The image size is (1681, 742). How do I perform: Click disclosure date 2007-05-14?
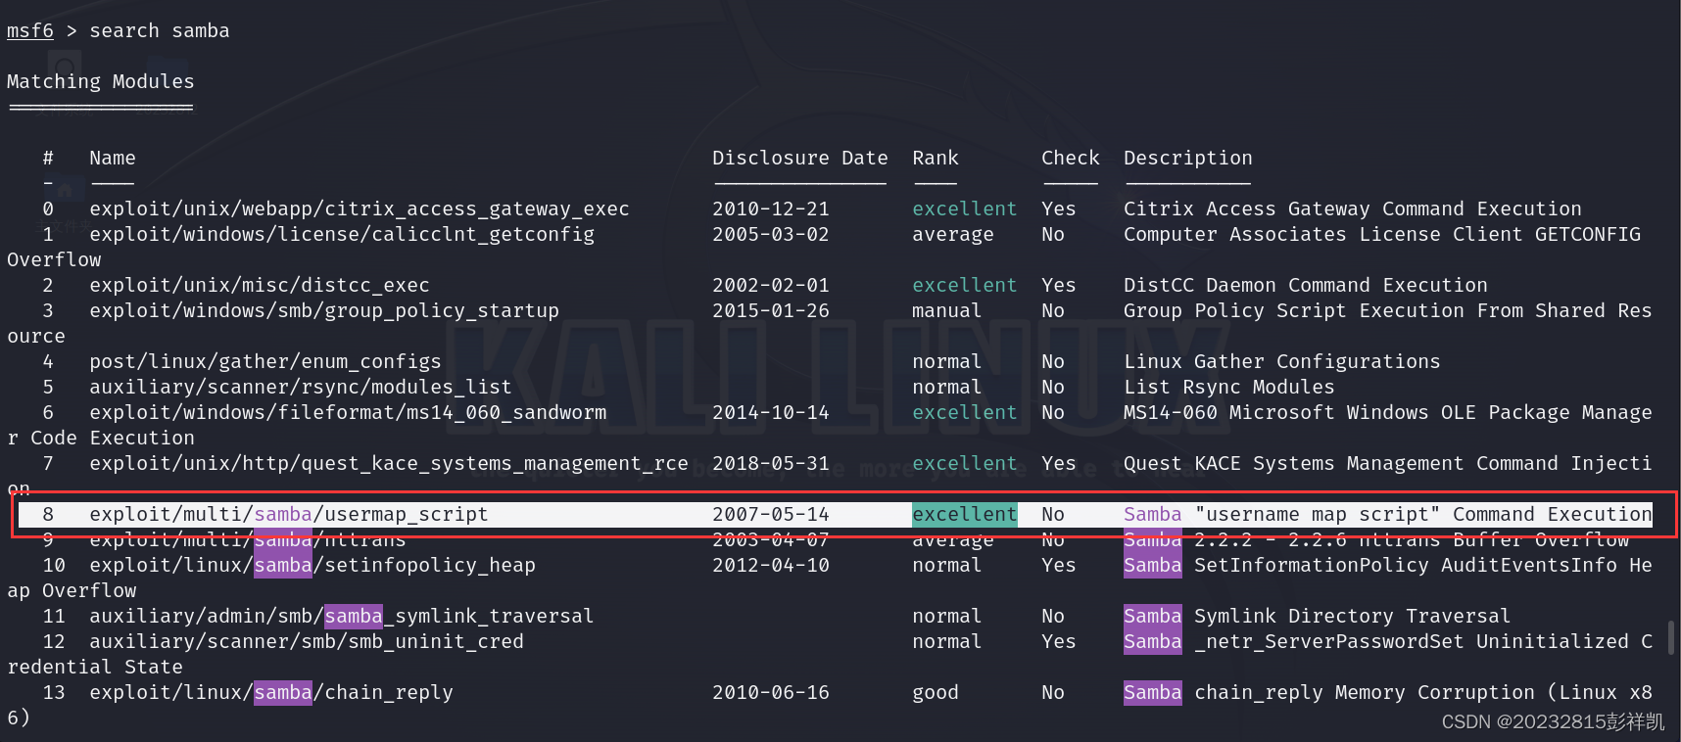(771, 514)
